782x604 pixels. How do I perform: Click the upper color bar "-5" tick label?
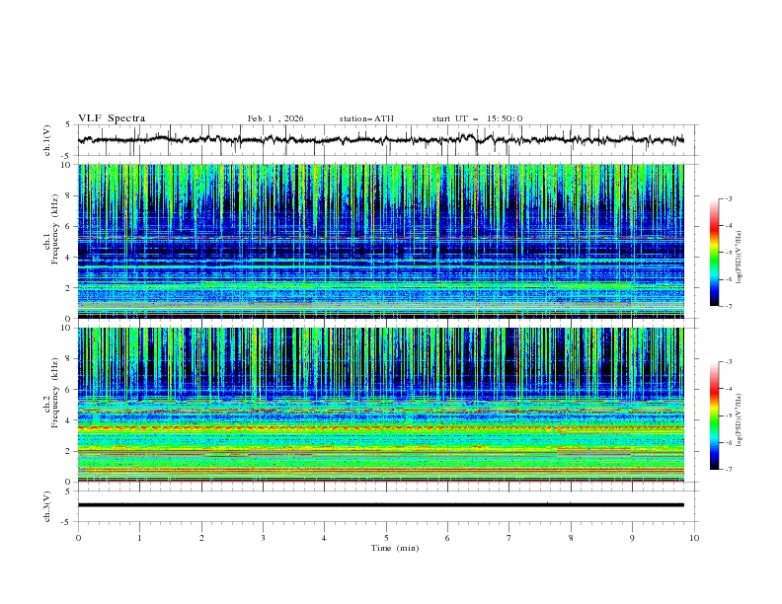click(x=729, y=253)
